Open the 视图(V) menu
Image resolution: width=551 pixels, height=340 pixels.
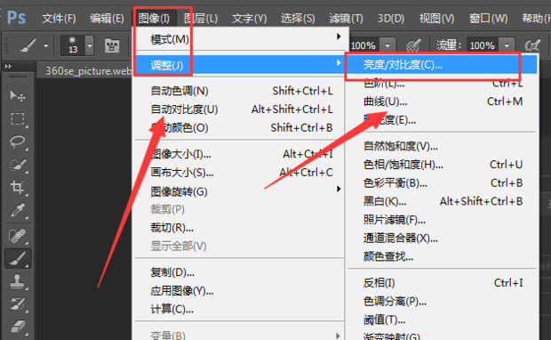[x=436, y=18]
